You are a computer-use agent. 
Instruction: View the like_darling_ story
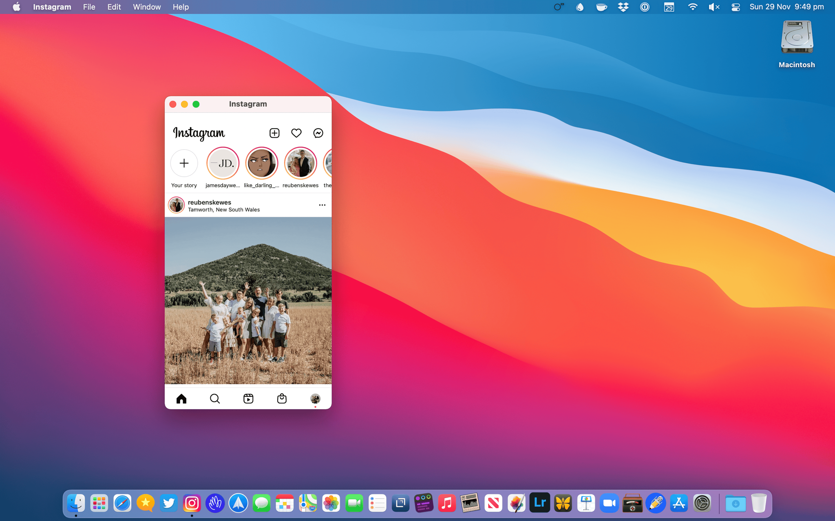click(x=261, y=163)
